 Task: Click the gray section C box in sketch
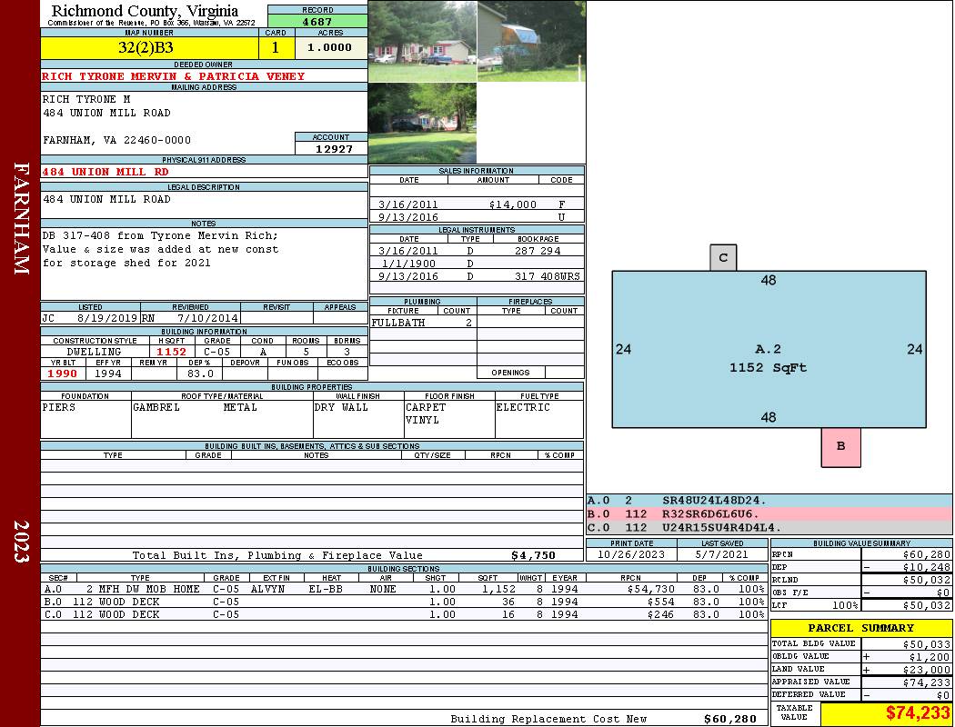723,258
